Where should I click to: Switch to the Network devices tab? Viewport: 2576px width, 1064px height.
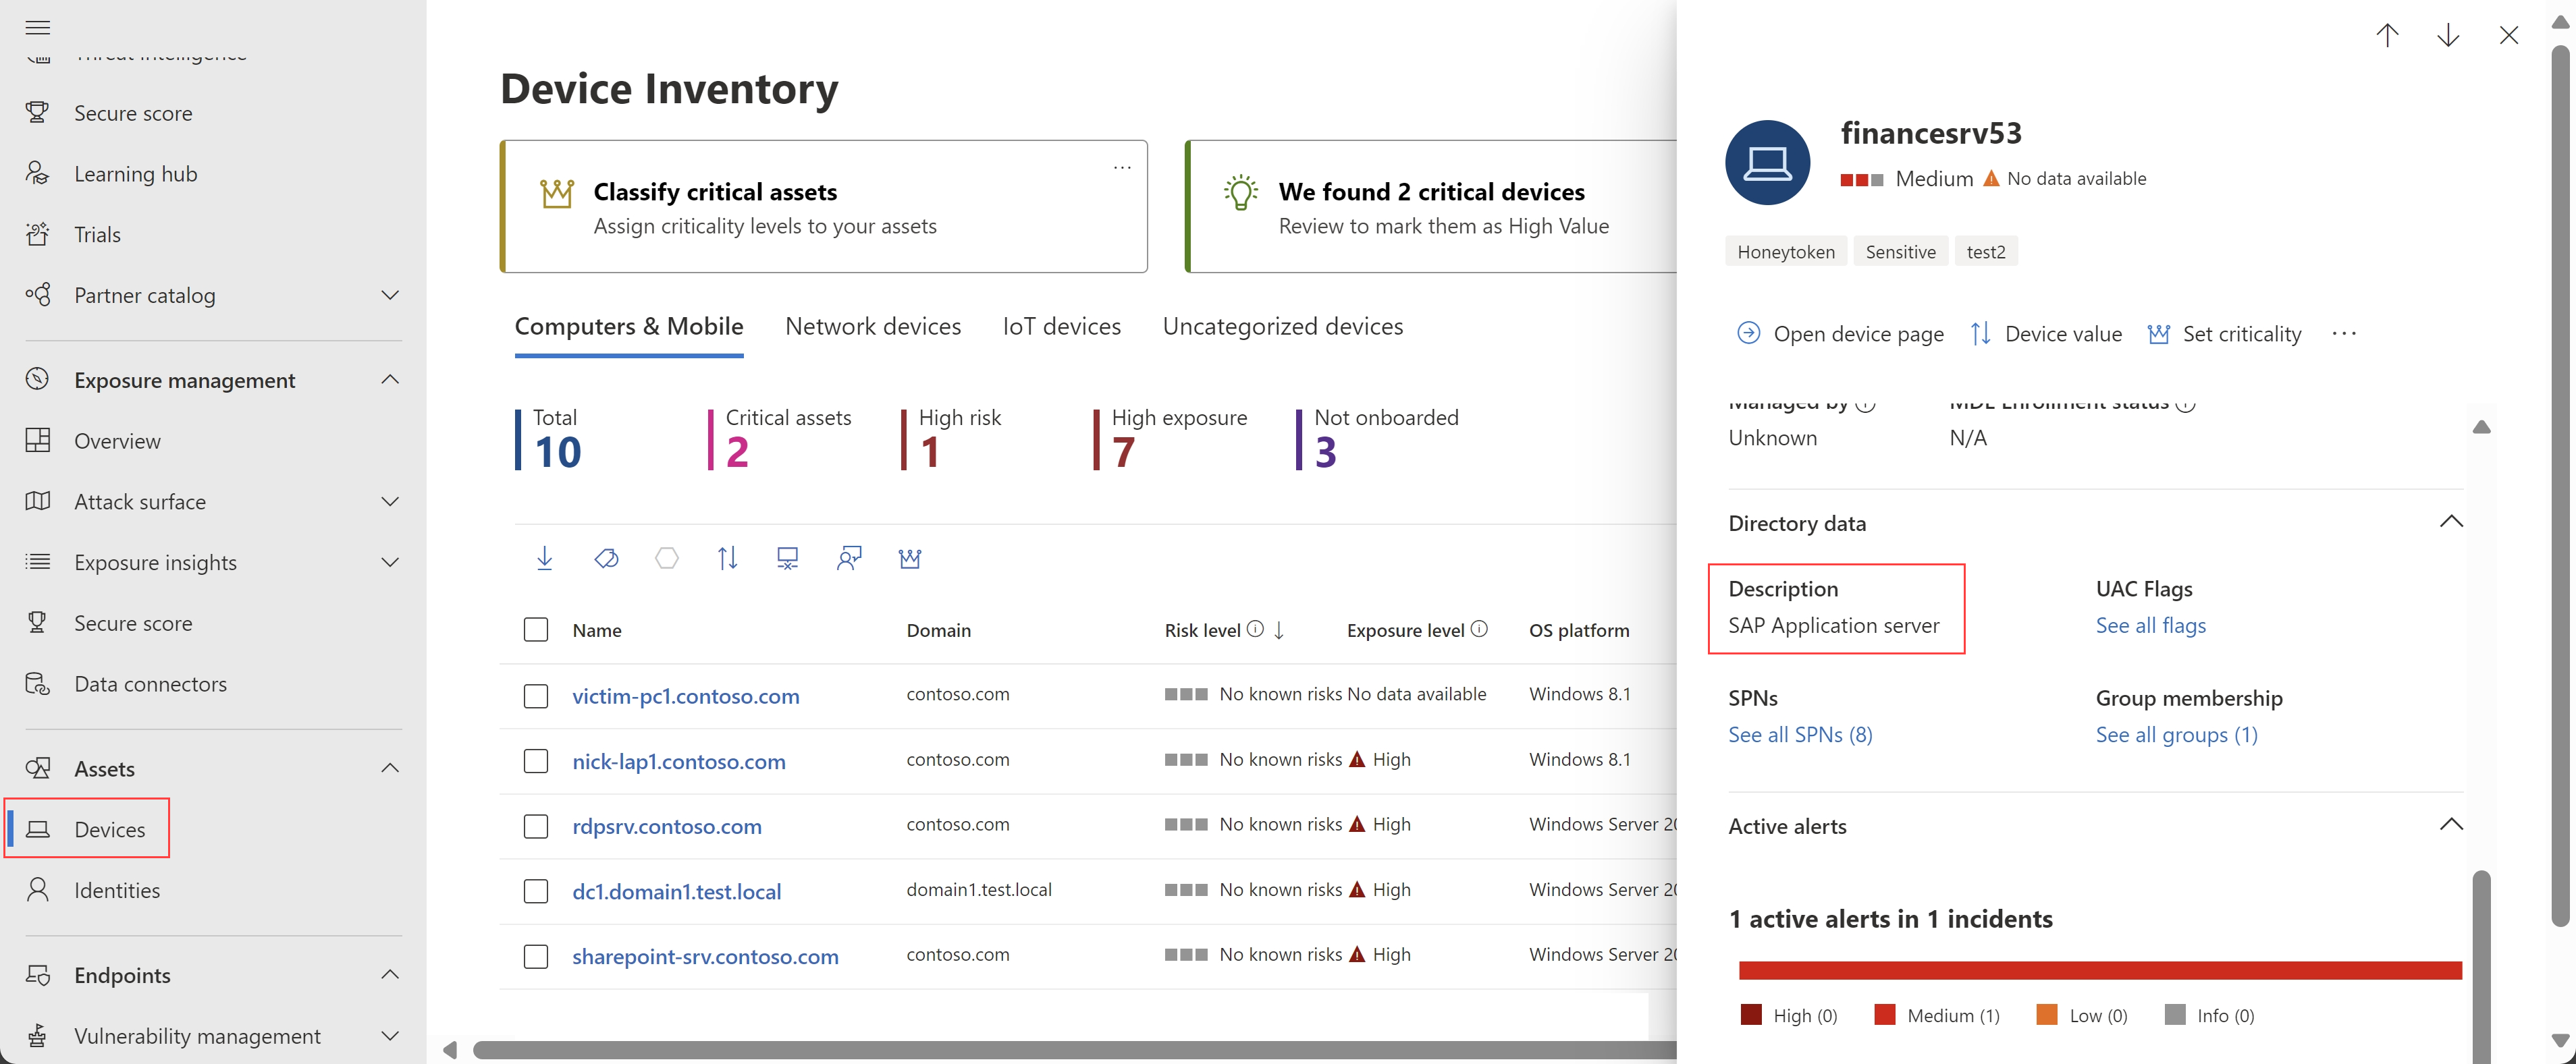[872, 327]
